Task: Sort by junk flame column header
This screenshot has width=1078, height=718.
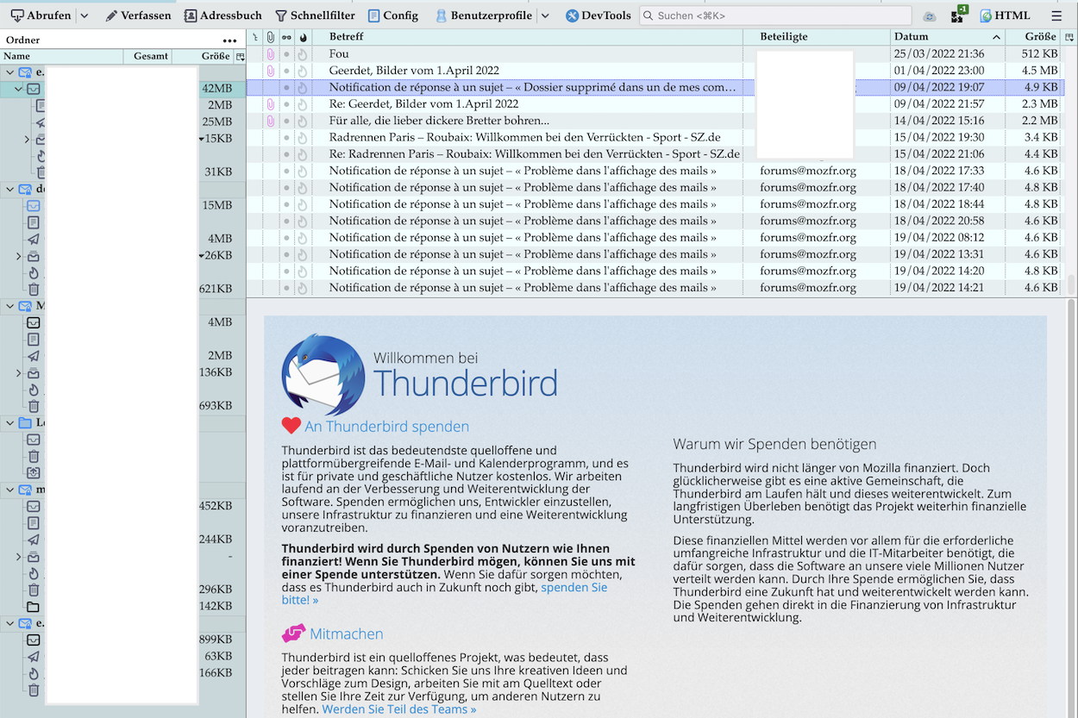Action: [303, 37]
